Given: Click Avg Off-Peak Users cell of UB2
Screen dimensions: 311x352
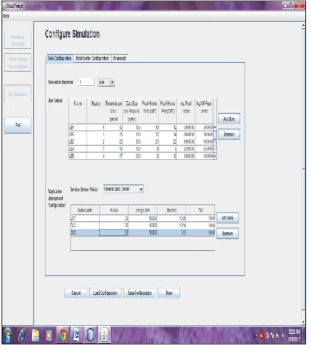Looking at the screenshot, I should pyautogui.click(x=204, y=135).
